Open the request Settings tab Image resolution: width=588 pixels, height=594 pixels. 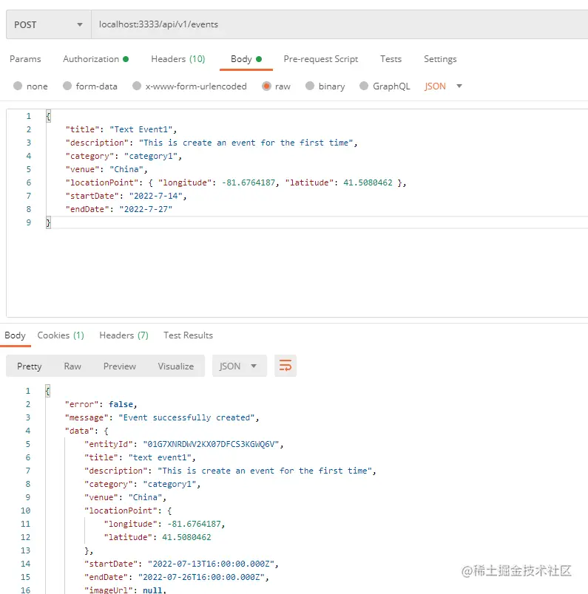pos(440,59)
